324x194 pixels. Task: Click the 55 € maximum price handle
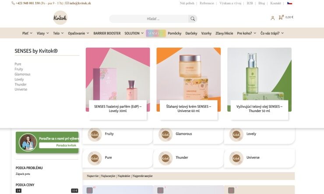[74, 191]
